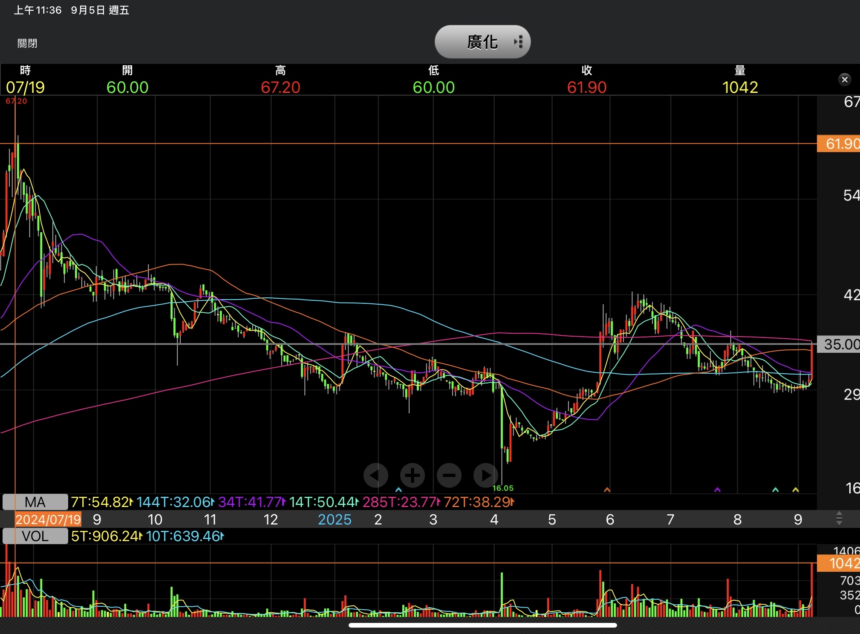
Task: Click the orange MA marker arrow near June
Action: (607, 490)
